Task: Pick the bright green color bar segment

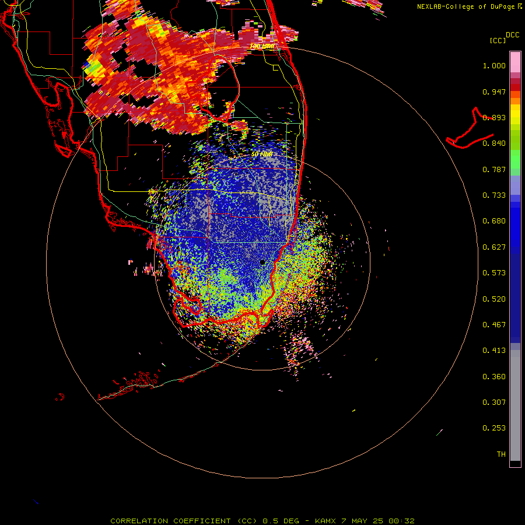Action: (515, 159)
